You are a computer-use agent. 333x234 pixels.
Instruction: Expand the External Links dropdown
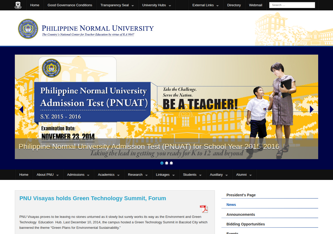[x=206, y=5]
